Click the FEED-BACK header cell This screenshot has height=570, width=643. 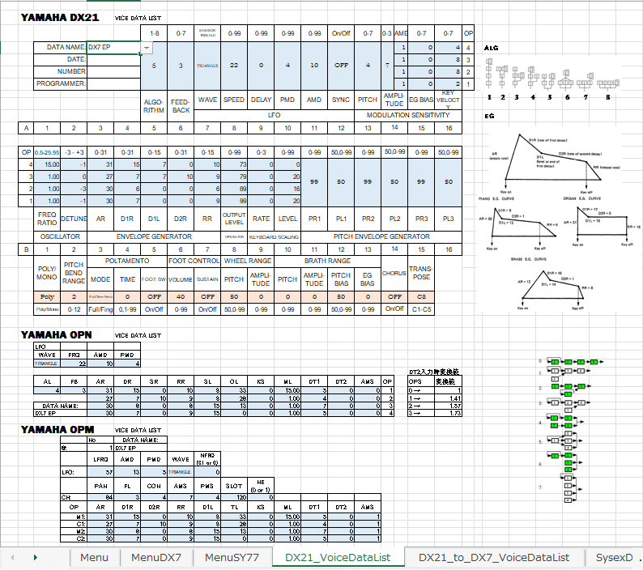181,106
